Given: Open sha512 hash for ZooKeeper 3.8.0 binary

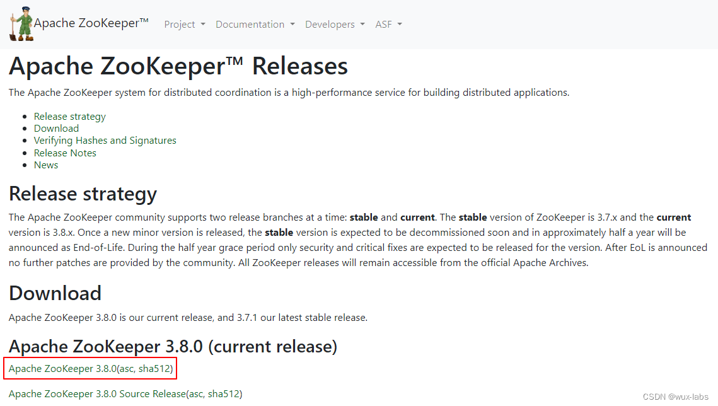Looking at the screenshot, I should (154, 369).
